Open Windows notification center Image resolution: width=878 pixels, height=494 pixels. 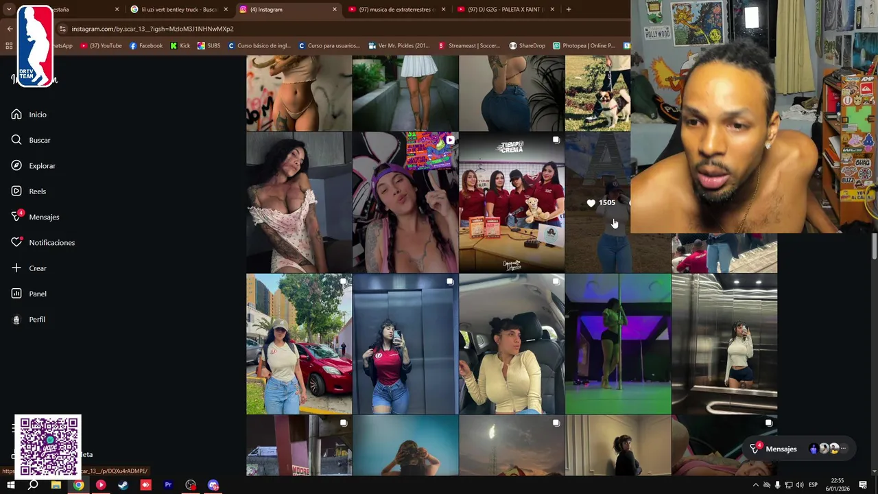(x=863, y=485)
